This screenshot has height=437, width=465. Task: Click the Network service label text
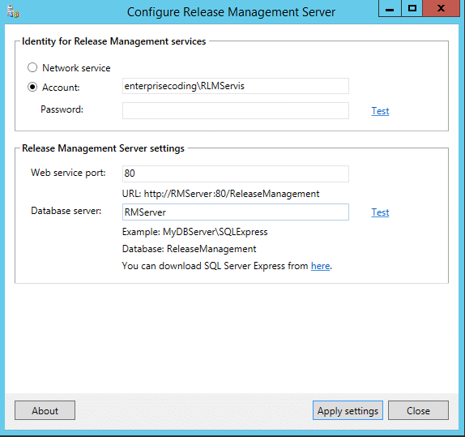point(76,68)
